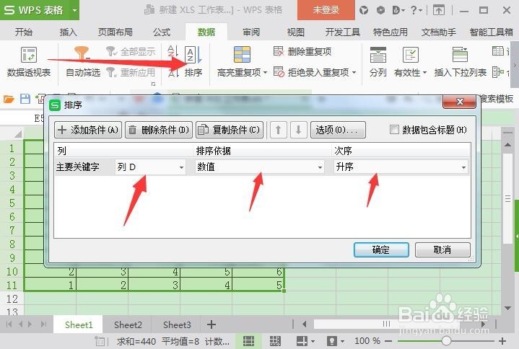
Task: Open the Home (开始) ribbon tab
Action: pyautogui.click(x=24, y=32)
